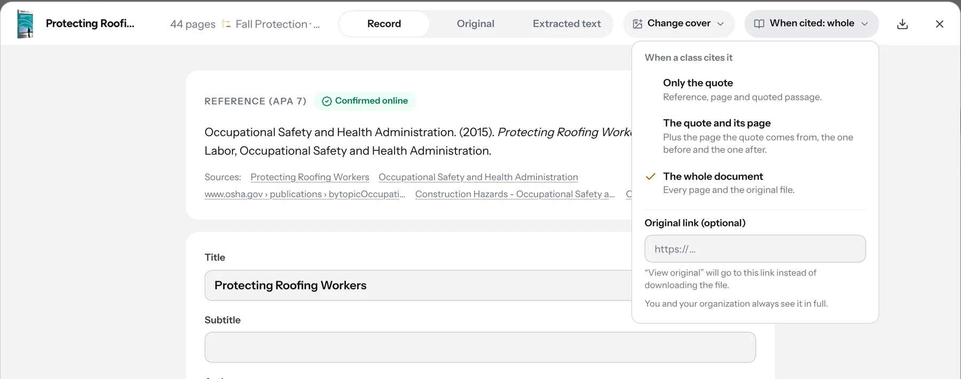Click the Original link URL field
961x379 pixels.
pyautogui.click(x=755, y=249)
